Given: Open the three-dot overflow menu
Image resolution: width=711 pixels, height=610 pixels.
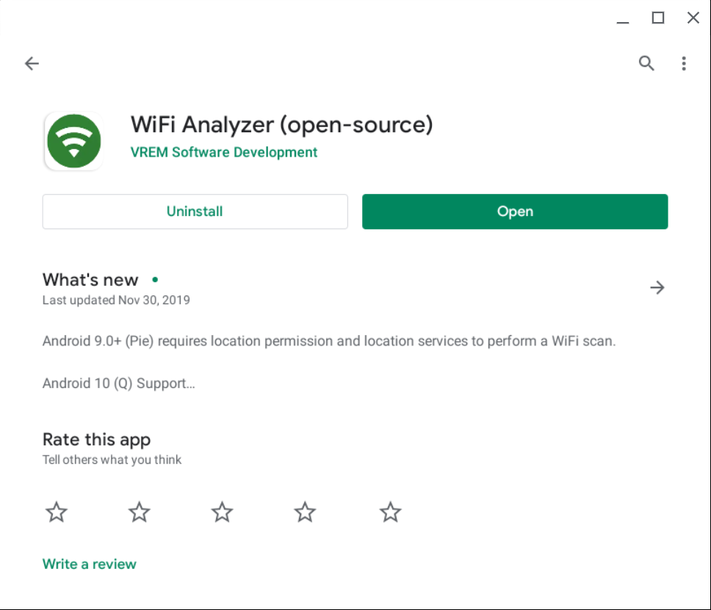Looking at the screenshot, I should 684,63.
